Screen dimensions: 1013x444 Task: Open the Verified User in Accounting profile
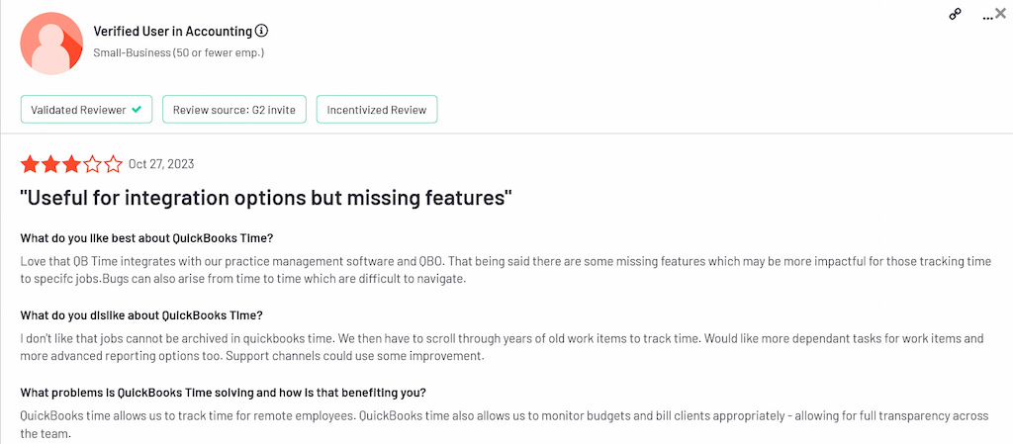pos(172,32)
